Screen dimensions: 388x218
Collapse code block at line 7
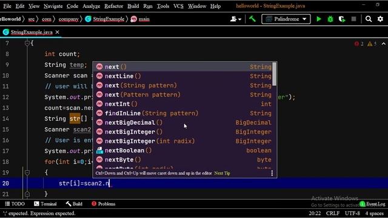point(27,43)
